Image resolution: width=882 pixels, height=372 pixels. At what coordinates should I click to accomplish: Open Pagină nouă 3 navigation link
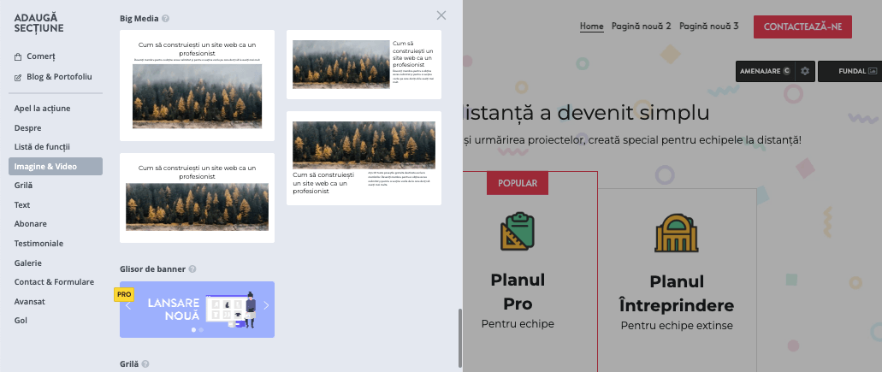[x=708, y=27]
